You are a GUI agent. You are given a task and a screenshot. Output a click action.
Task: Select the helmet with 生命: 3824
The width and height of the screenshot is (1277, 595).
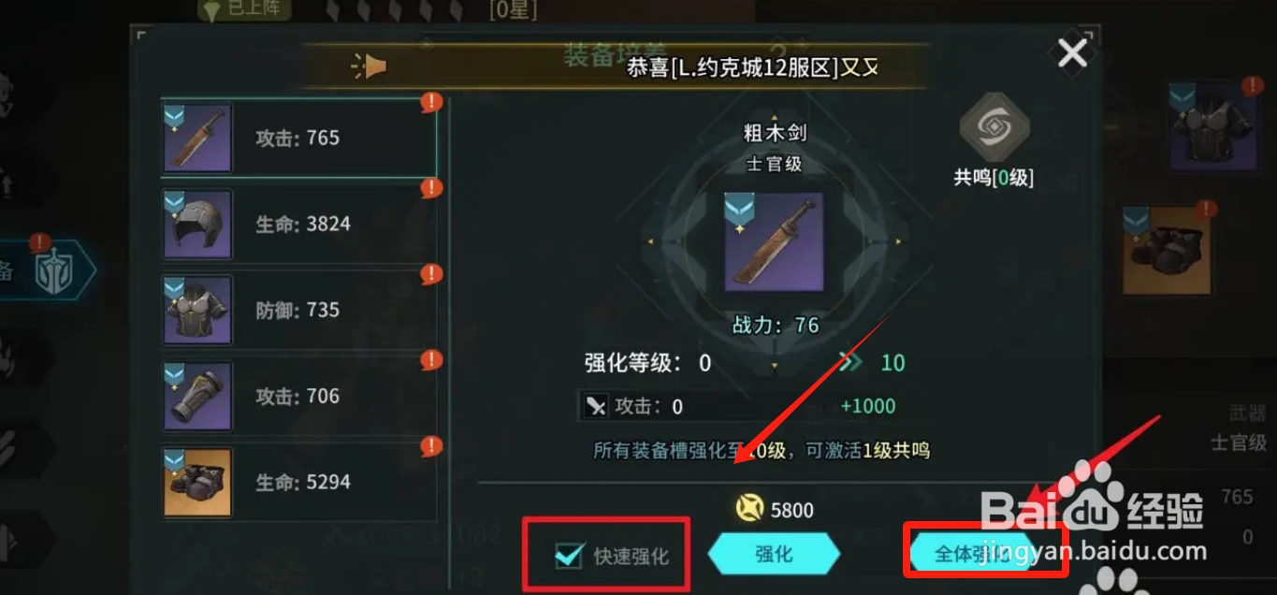[298, 225]
